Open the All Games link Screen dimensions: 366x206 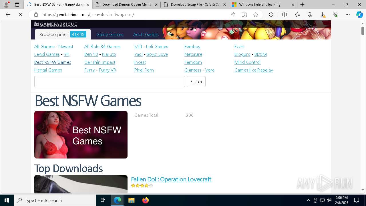pyautogui.click(x=44, y=46)
